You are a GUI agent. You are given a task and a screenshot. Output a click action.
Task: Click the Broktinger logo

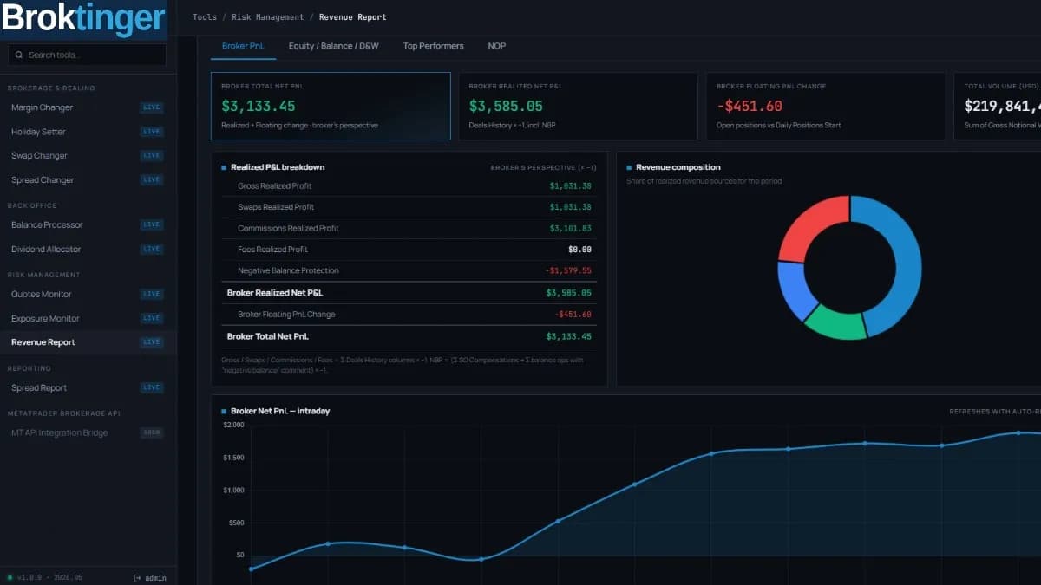pyautogui.click(x=83, y=18)
